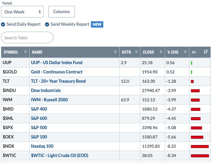Click close price 38.05 for $WTIC
Viewport: 212px width, 163px height.
tap(147, 156)
